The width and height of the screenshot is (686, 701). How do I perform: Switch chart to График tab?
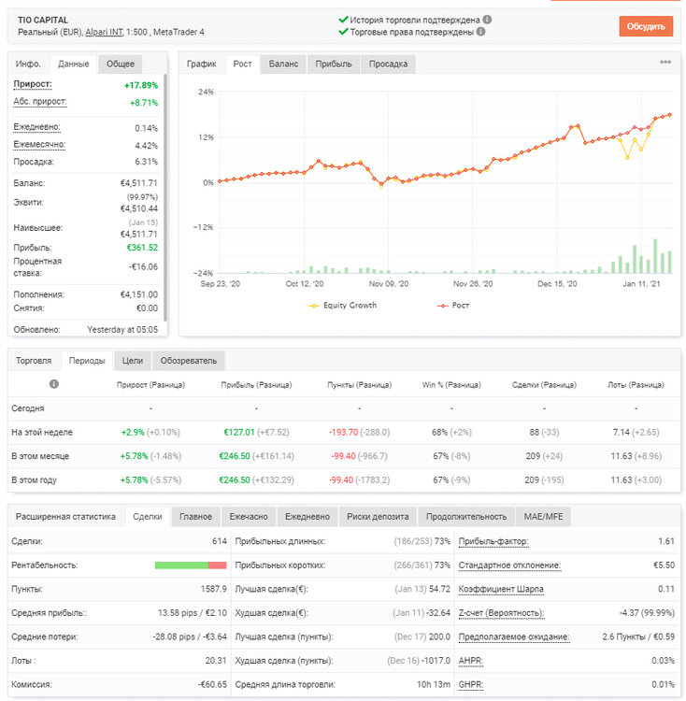click(202, 64)
